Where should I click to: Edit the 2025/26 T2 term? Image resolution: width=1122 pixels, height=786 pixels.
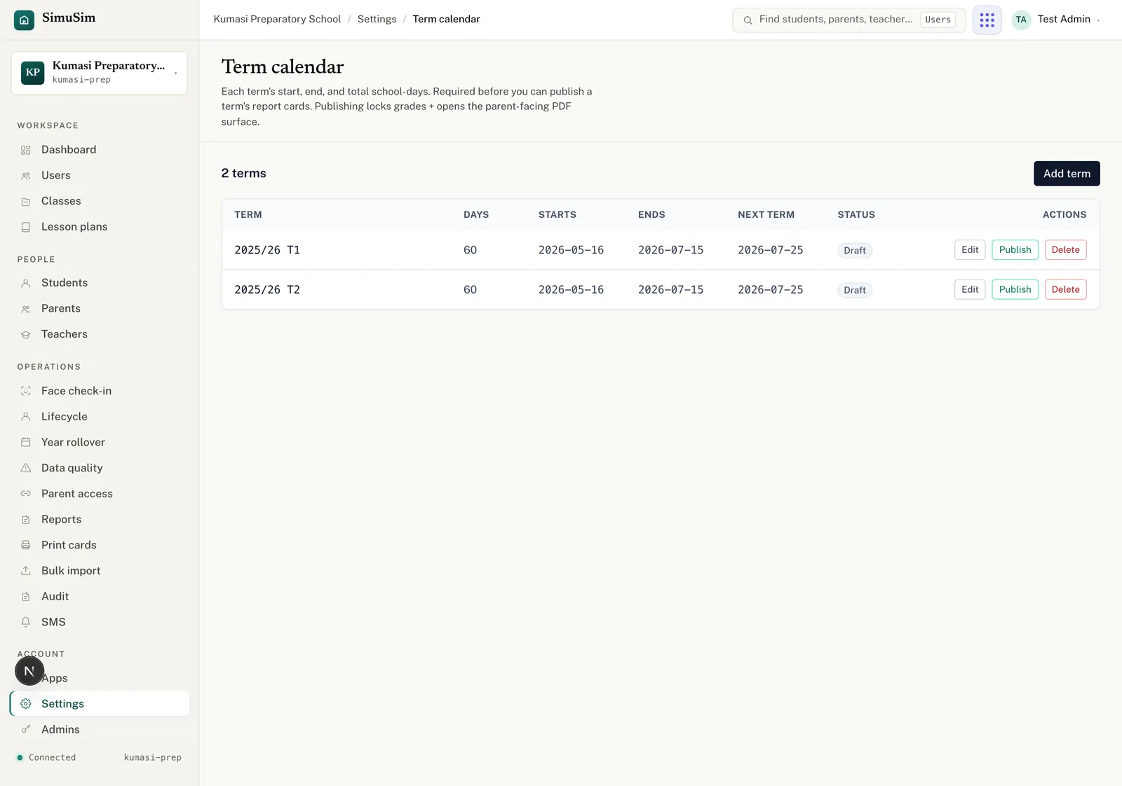(x=970, y=289)
